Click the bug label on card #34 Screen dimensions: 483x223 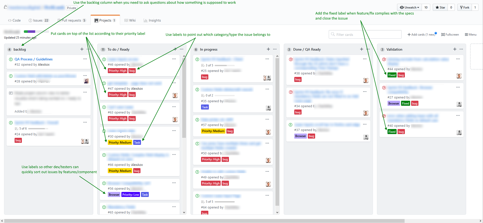298,112
